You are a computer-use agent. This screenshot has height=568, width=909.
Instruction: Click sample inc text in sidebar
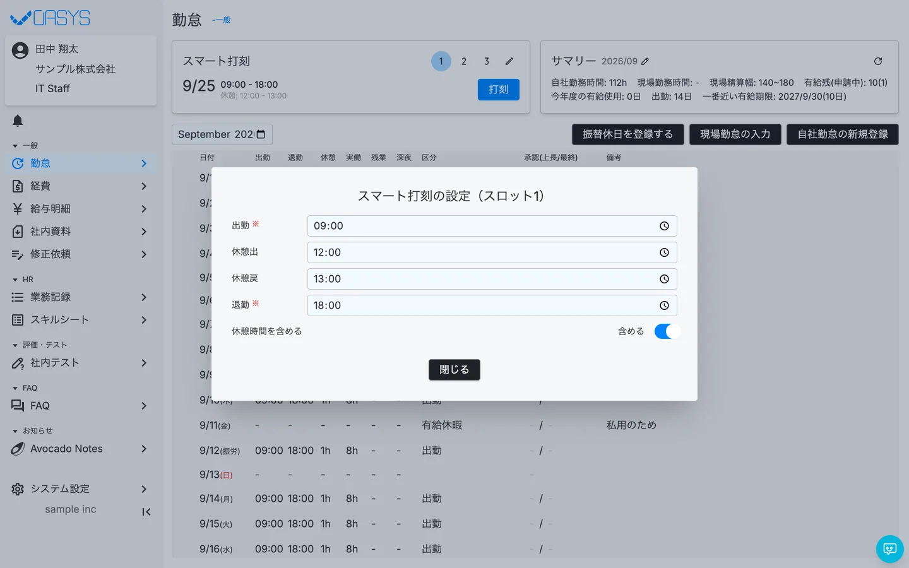71,509
